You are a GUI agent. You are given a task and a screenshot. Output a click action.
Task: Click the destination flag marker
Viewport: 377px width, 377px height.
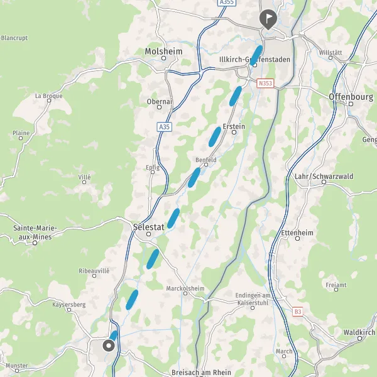pos(268,19)
